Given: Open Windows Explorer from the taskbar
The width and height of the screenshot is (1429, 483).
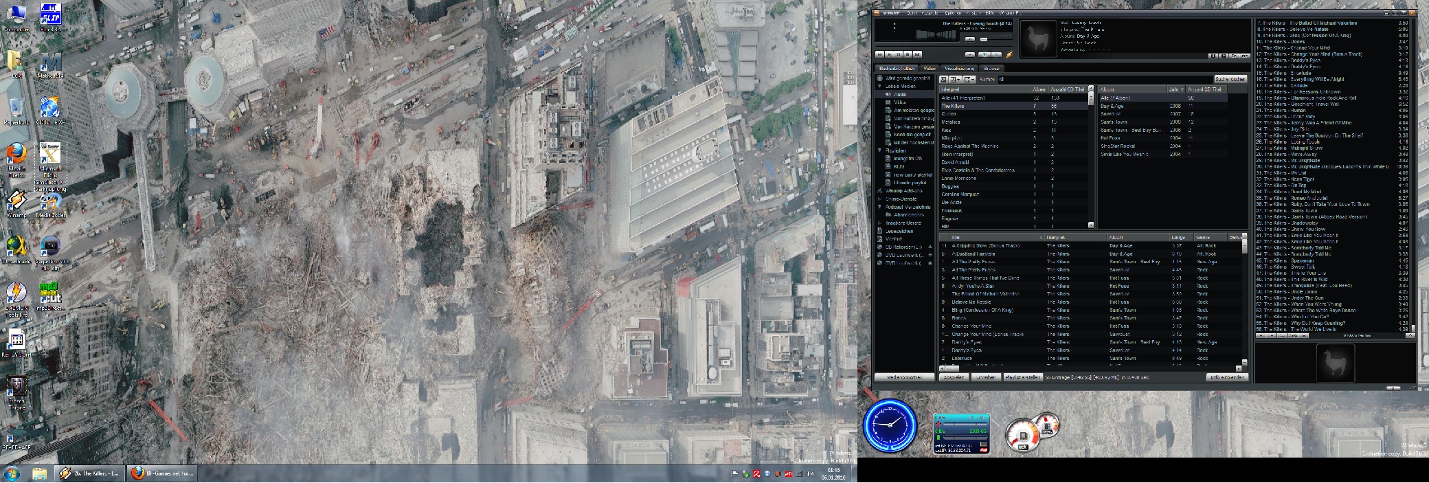Looking at the screenshot, I should [39, 473].
